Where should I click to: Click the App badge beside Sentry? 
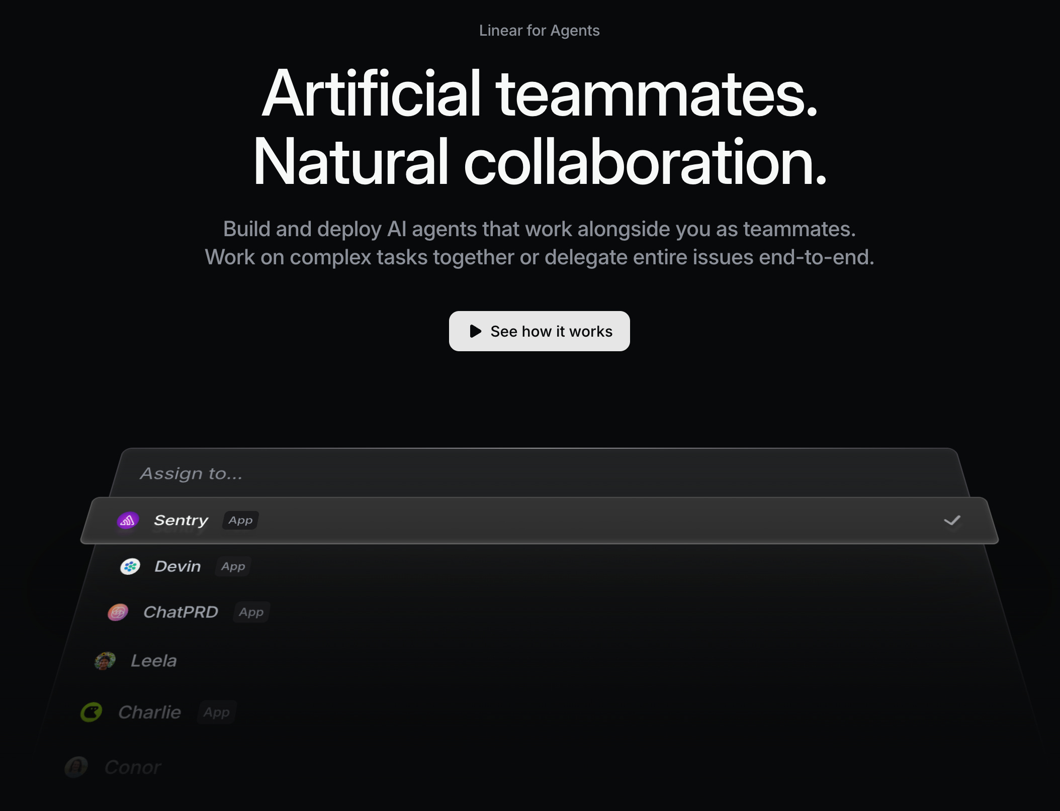tap(240, 521)
